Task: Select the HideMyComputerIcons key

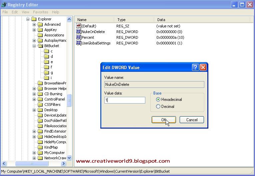Action: pyautogui.click(x=55, y=142)
